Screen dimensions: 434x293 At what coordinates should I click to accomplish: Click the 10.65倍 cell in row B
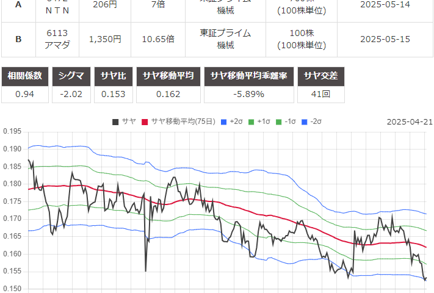coord(157,39)
